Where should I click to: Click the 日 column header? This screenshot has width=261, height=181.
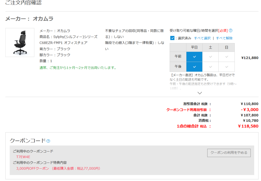click(x=227, y=48)
